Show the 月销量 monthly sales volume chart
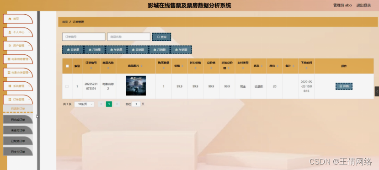 [x=95, y=50]
